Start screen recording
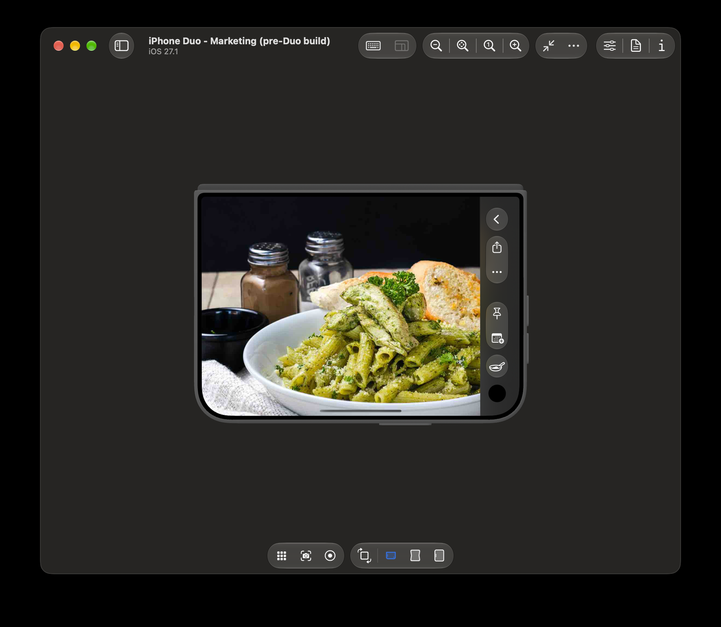 [x=330, y=556]
